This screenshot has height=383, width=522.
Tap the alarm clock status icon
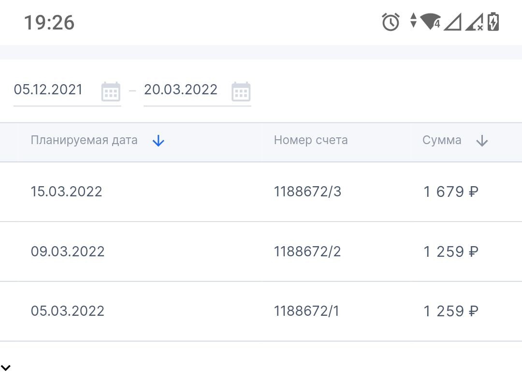click(x=391, y=22)
